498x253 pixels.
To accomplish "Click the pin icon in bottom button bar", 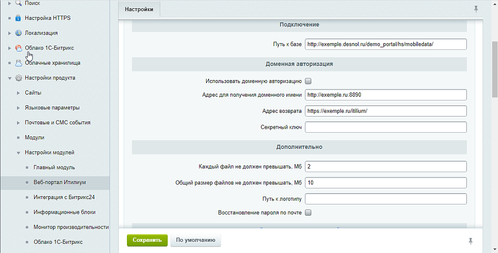I will tap(470, 241).
